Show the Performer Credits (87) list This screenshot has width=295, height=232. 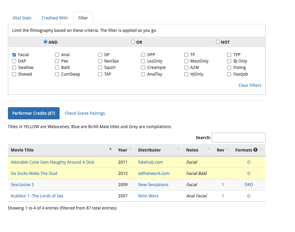(34, 113)
